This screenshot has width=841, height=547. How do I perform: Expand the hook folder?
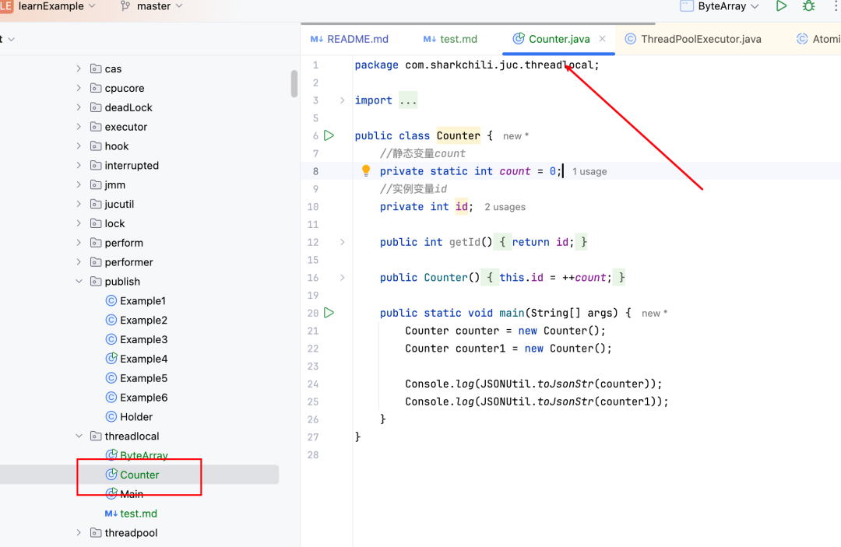79,146
